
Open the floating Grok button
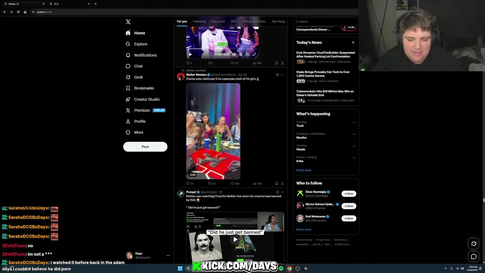pyautogui.click(x=474, y=244)
